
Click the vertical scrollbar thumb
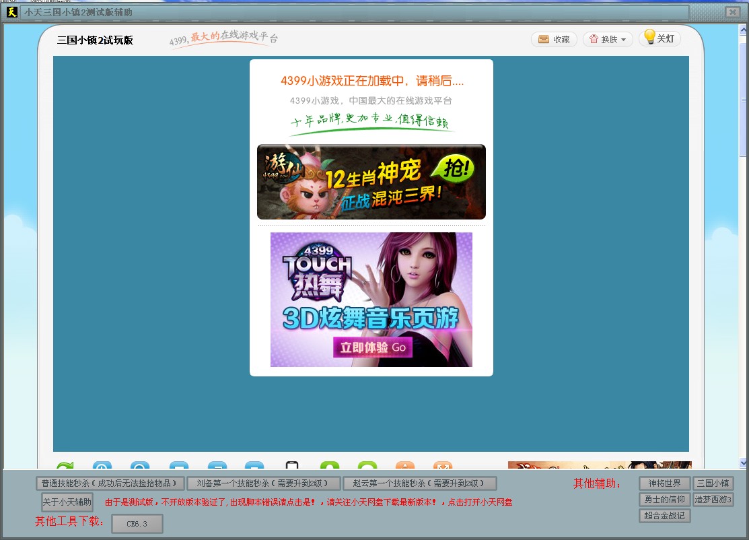743,99
